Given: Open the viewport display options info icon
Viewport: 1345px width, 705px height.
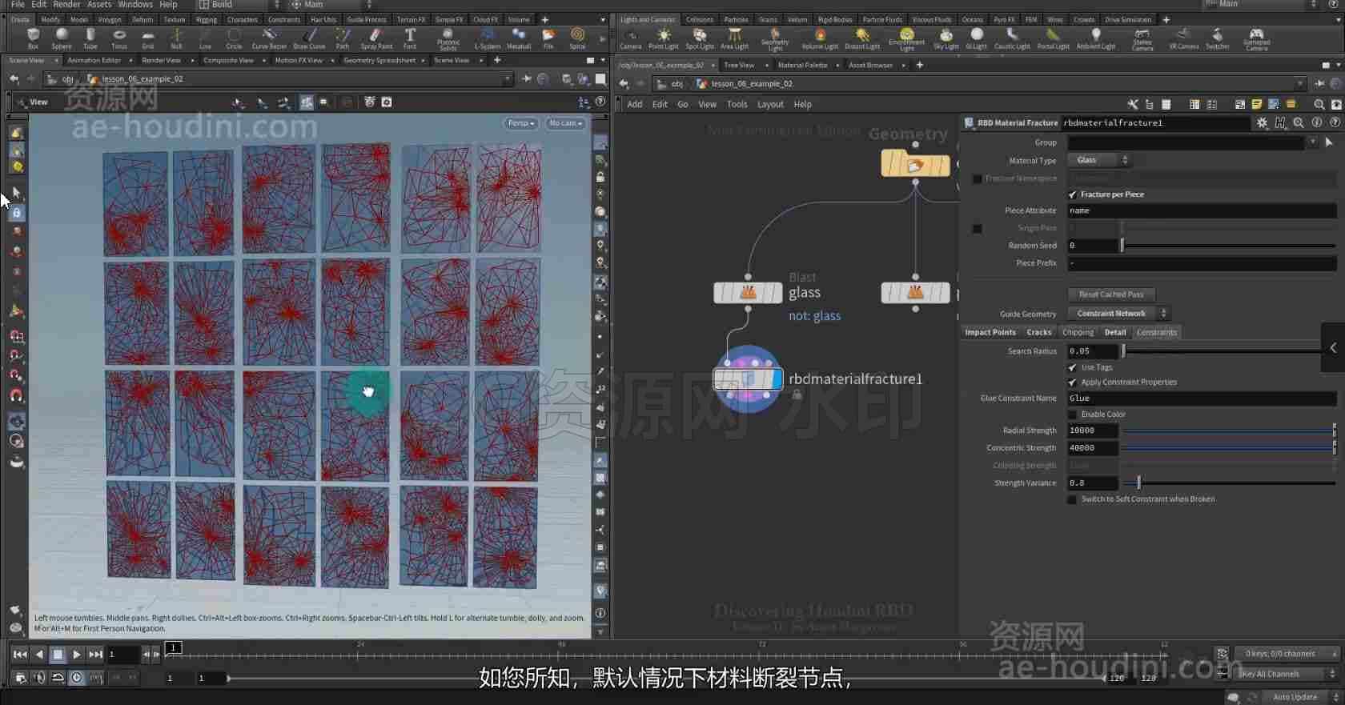Looking at the screenshot, I should pyautogui.click(x=600, y=613).
